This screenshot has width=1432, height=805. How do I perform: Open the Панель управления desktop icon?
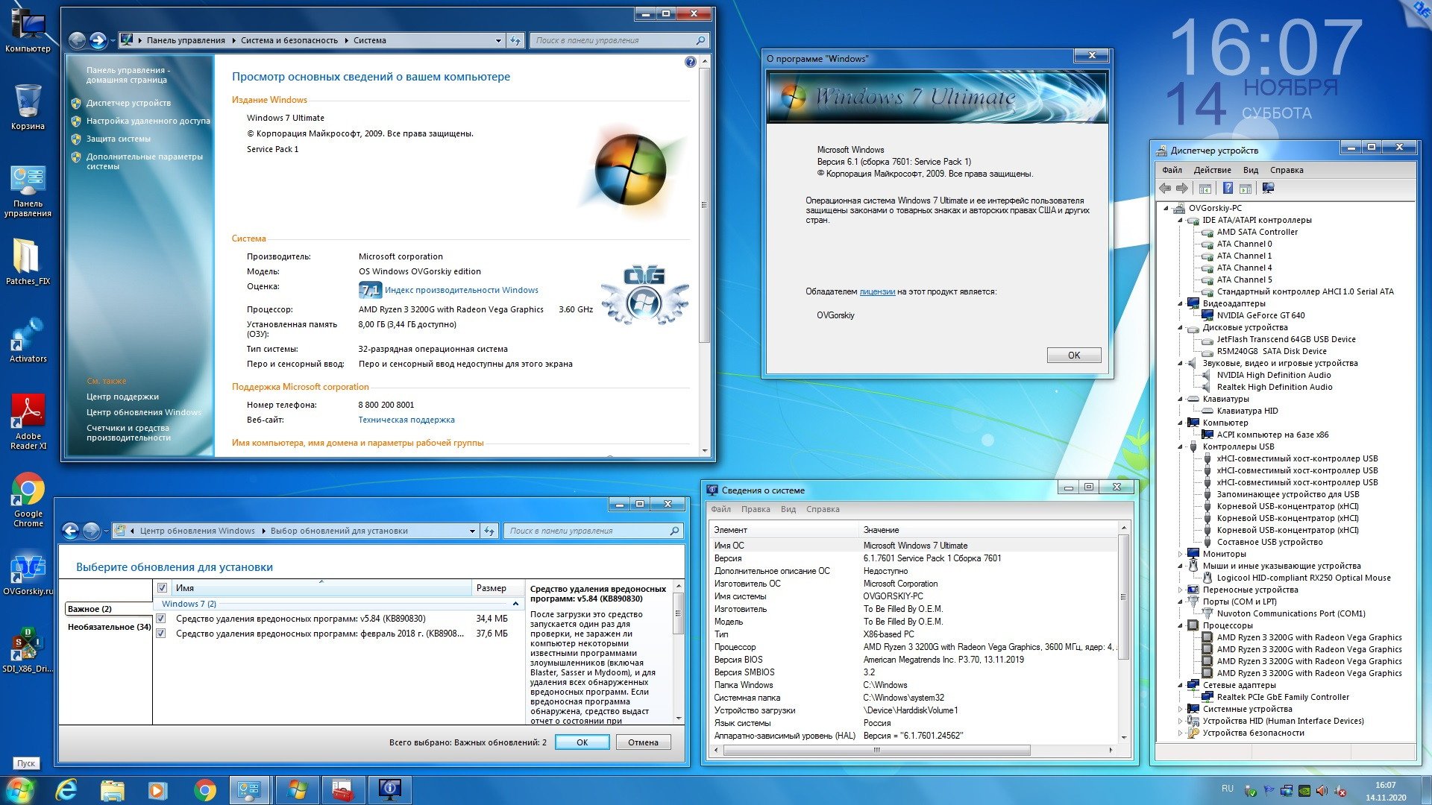(x=28, y=192)
